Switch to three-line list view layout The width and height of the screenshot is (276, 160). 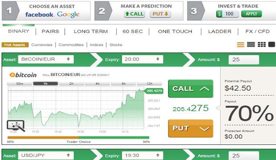[240, 44]
